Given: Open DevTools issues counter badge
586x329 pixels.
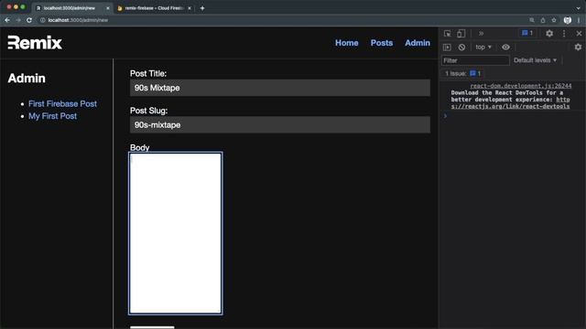Looking at the screenshot, I should 527,33.
